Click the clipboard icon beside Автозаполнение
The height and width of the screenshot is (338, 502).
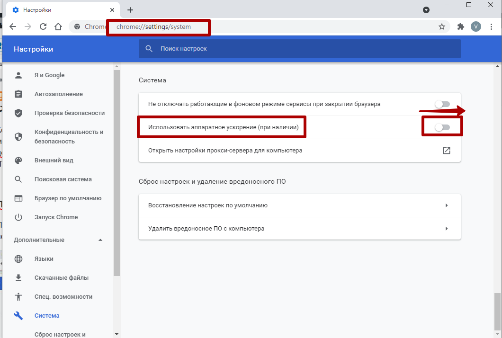point(18,94)
